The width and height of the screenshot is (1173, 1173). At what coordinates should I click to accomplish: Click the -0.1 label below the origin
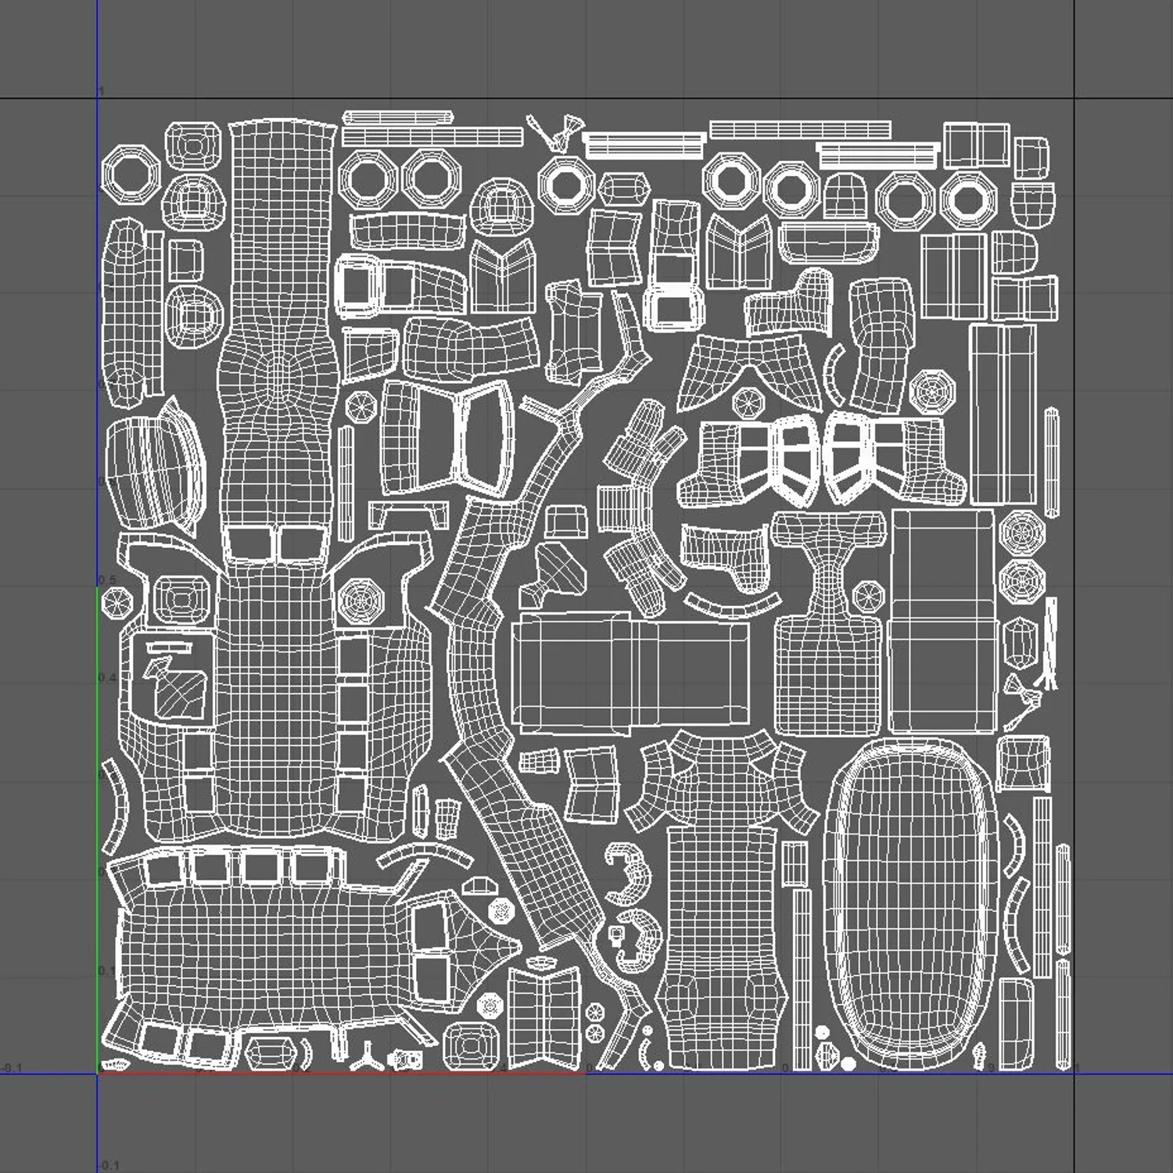click(x=109, y=1165)
